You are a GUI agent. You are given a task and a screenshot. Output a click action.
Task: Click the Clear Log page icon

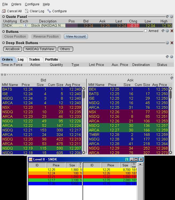tap(27, 11)
